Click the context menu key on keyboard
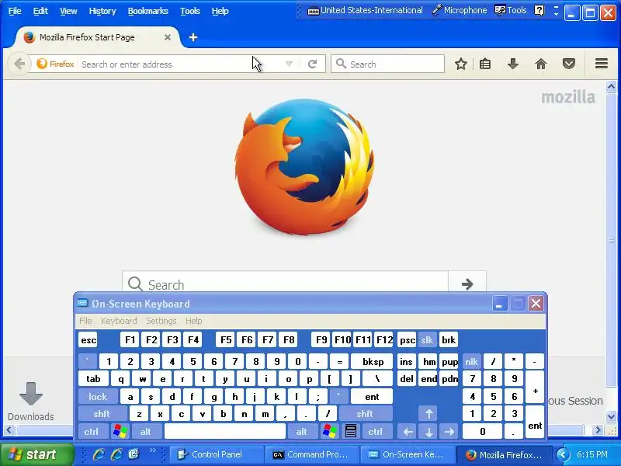This screenshot has width=621, height=466. click(351, 431)
